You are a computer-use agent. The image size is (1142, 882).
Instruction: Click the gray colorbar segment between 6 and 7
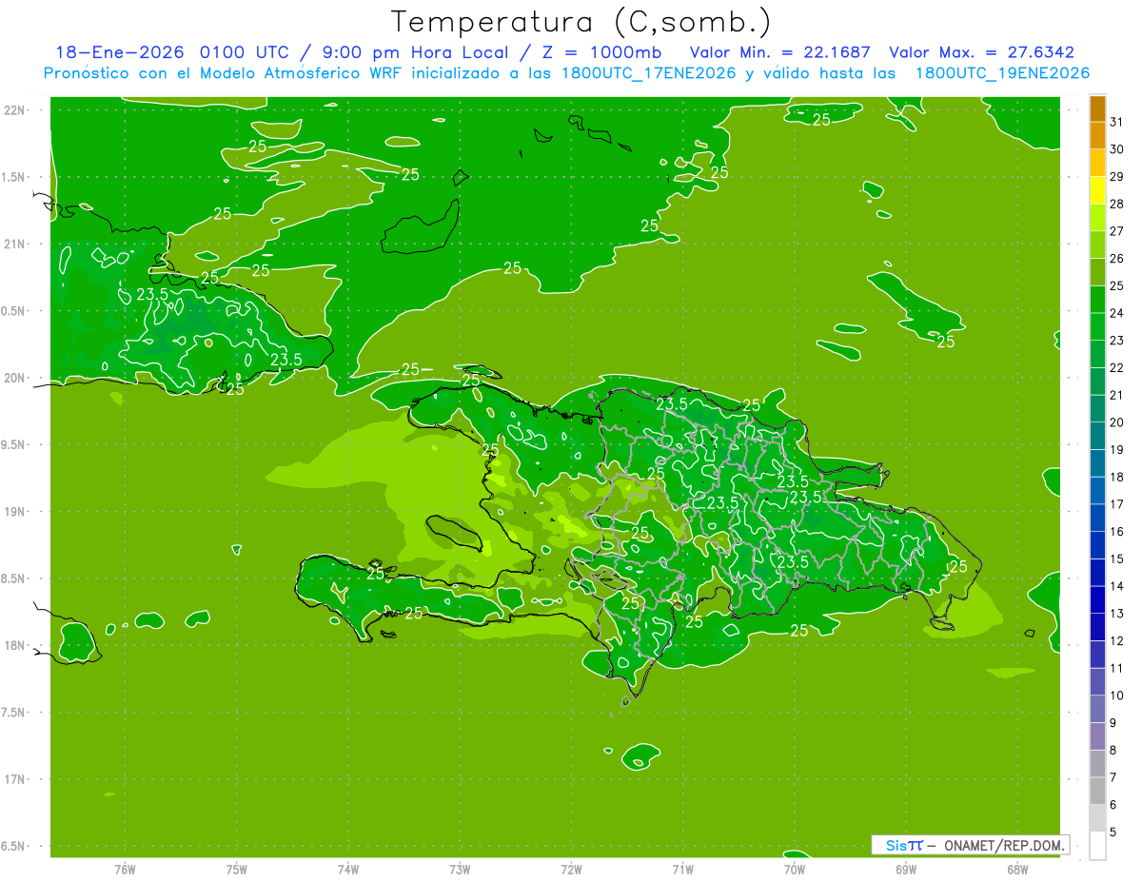click(x=1097, y=791)
